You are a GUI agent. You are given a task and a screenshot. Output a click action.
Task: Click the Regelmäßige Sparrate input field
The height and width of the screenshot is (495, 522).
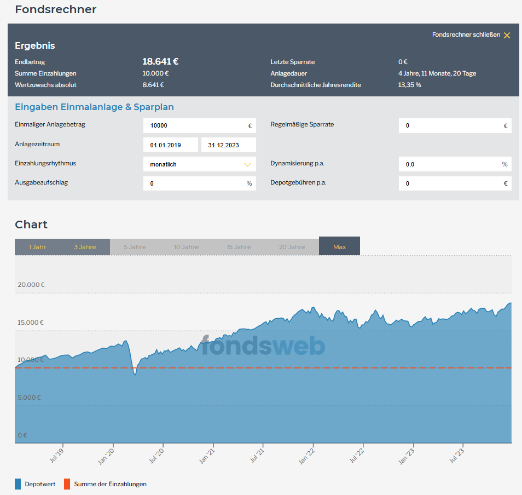(x=450, y=125)
